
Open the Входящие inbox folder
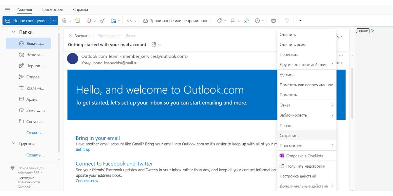[28, 43]
